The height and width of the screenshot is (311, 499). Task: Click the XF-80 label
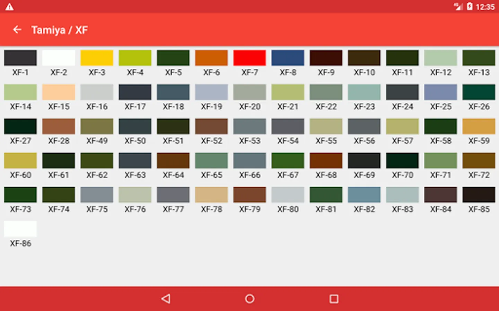tap(288, 209)
